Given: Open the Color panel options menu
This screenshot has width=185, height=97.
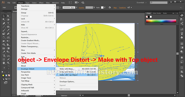Looking at the screenshot, I should (x=177, y=13).
